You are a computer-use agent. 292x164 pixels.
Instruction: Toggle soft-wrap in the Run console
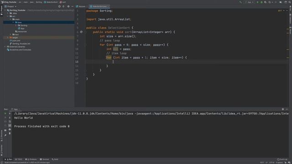(10, 122)
